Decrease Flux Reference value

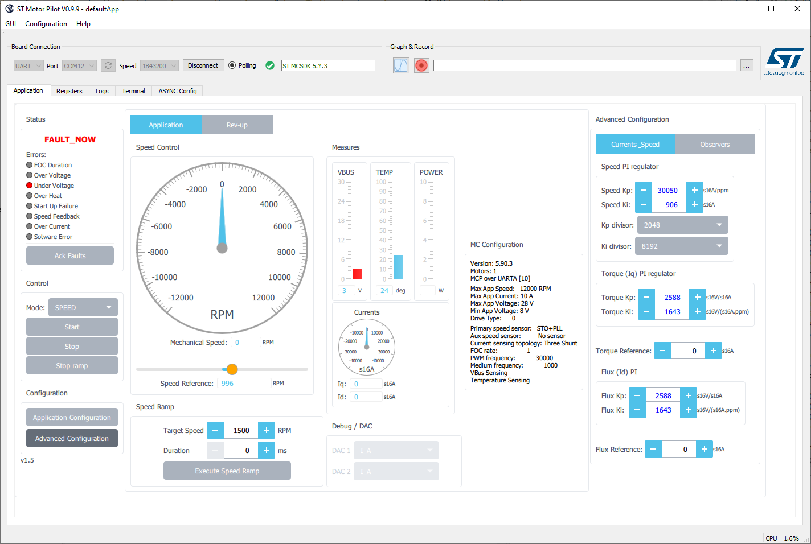653,449
